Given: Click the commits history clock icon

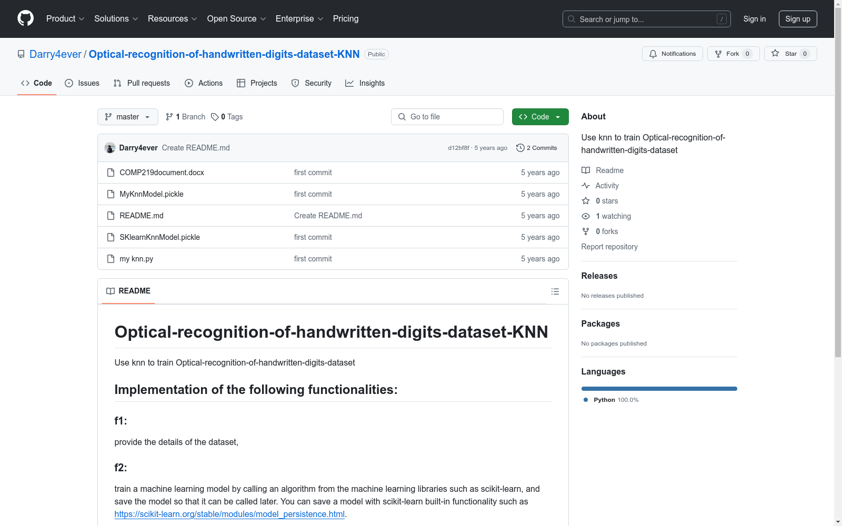Looking at the screenshot, I should tap(520, 148).
